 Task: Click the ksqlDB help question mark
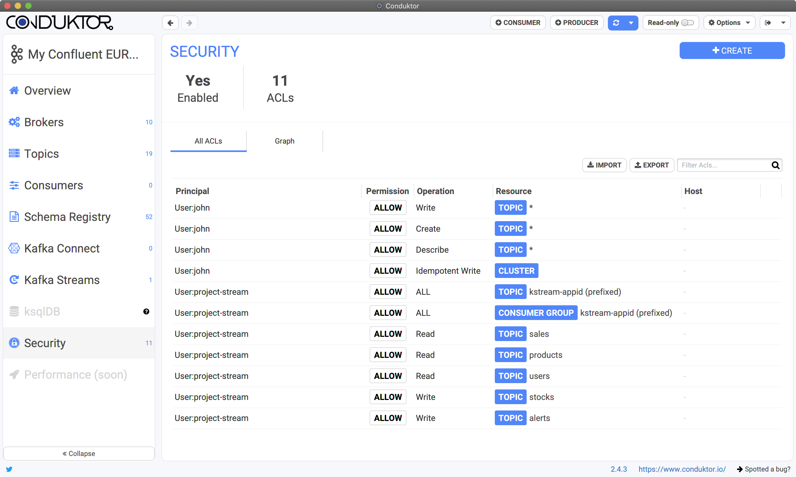(x=146, y=311)
